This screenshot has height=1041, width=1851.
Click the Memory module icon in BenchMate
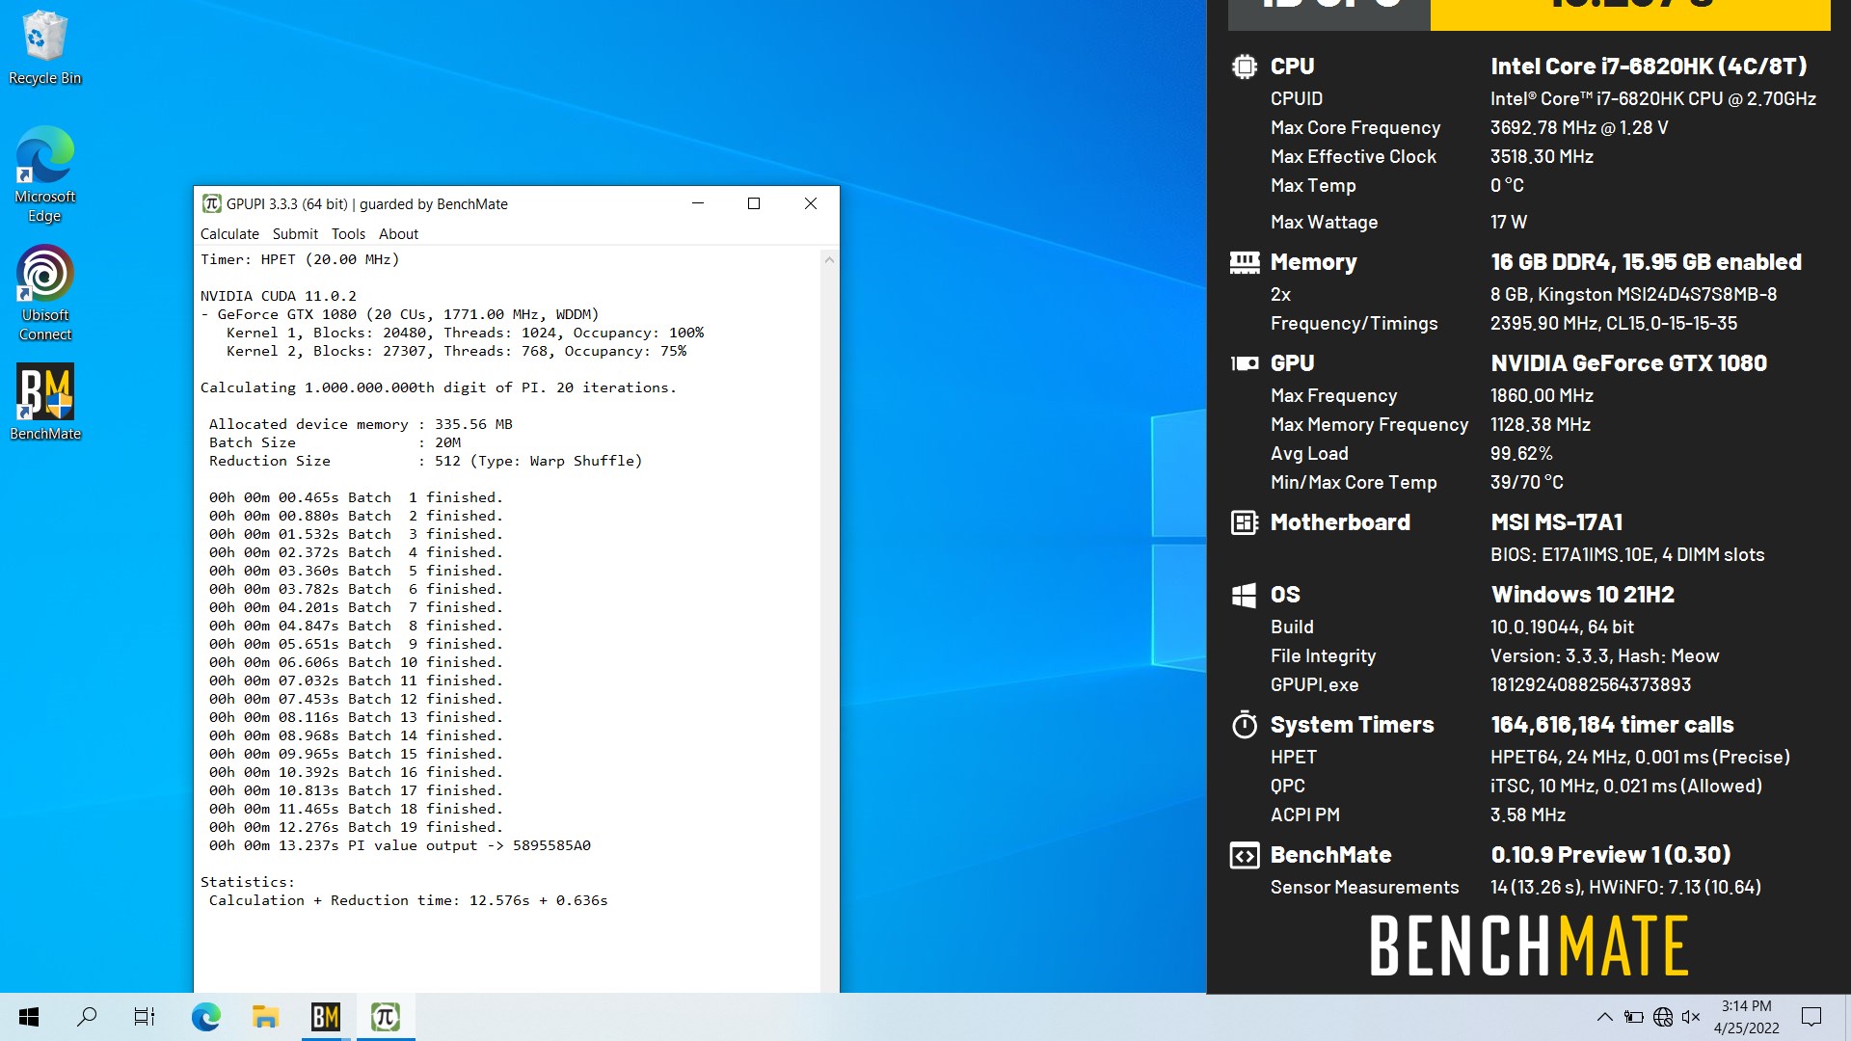click(x=1245, y=262)
